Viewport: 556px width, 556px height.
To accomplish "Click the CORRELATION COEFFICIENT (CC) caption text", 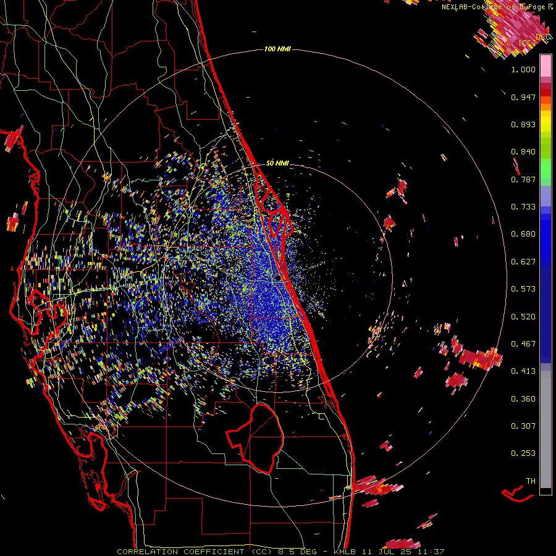I will coord(195,552).
